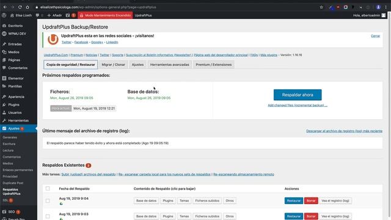Click the Añadir plus item
Image resolution: width=391 pixels, height=220 pixels.
click(54, 15)
